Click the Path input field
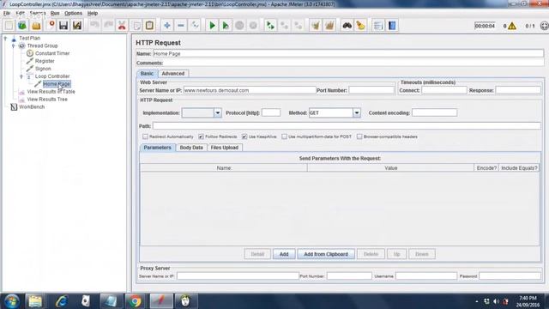The width and height of the screenshot is (549, 309). [347, 126]
